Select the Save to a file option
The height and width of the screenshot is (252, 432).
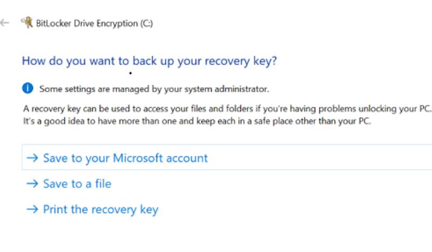[x=77, y=183]
